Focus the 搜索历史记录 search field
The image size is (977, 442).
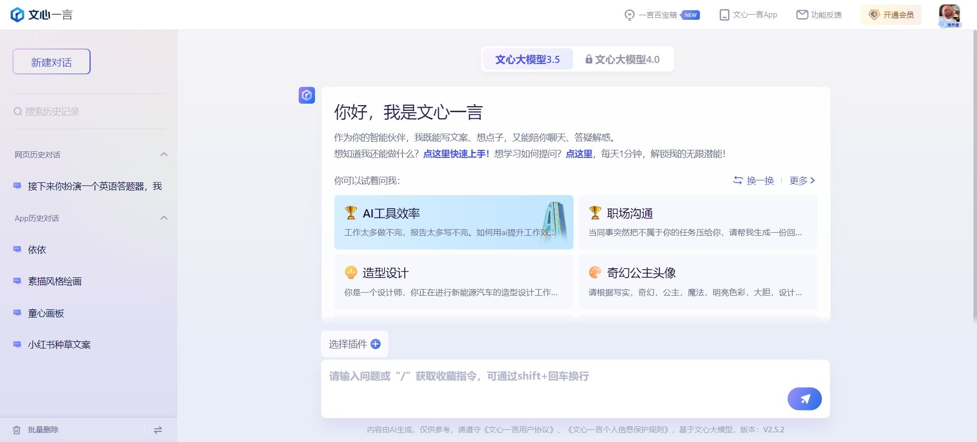(89, 111)
